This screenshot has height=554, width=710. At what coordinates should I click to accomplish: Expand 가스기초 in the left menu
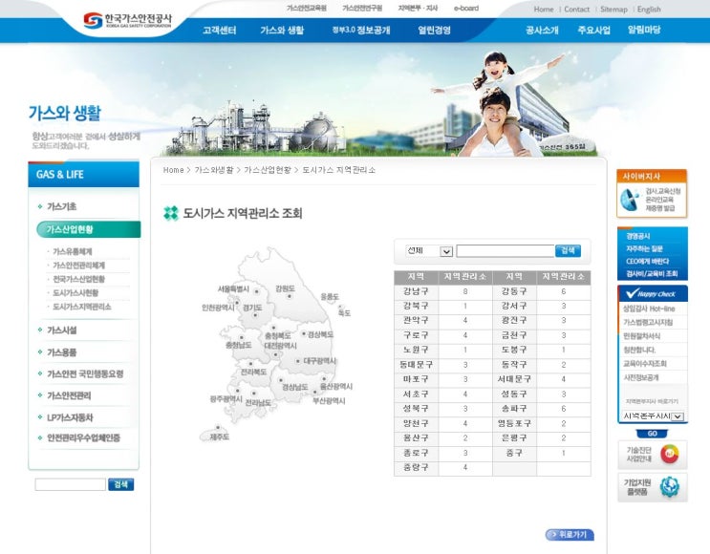click(61, 206)
